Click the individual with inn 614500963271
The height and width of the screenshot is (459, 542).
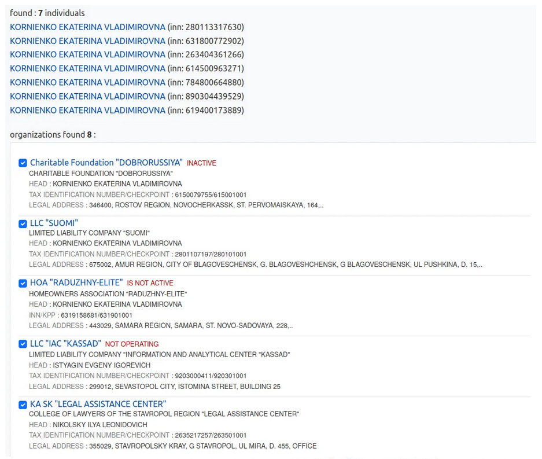tap(87, 68)
